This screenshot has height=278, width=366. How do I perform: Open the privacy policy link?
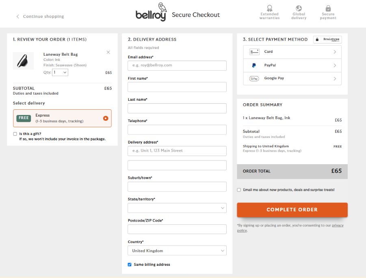click(337, 226)
